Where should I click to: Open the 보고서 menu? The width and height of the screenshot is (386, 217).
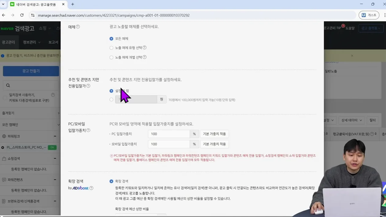53,42
